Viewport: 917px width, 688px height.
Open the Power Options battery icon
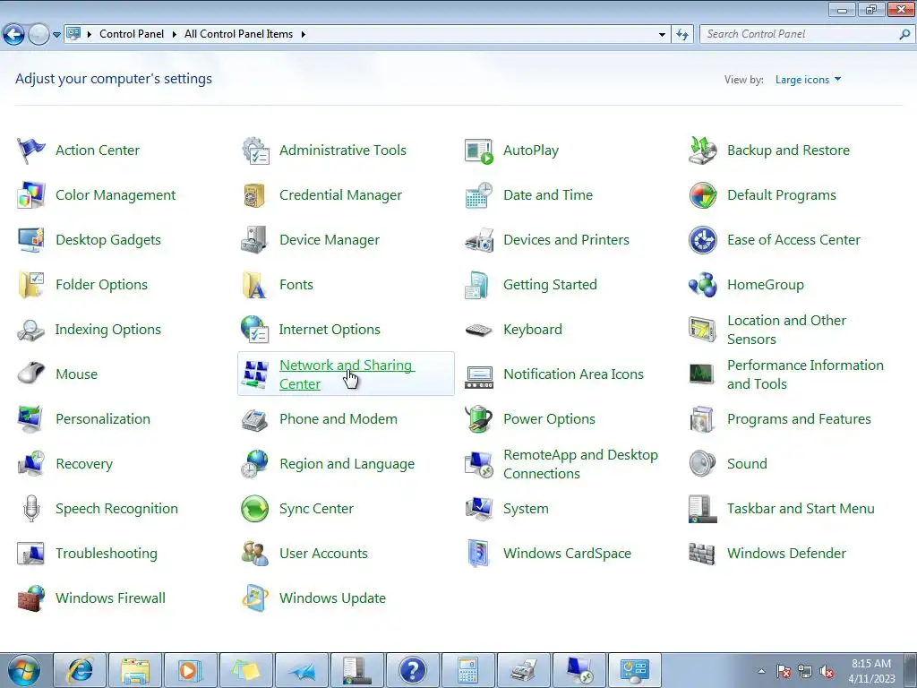click(x=479, y=419)
